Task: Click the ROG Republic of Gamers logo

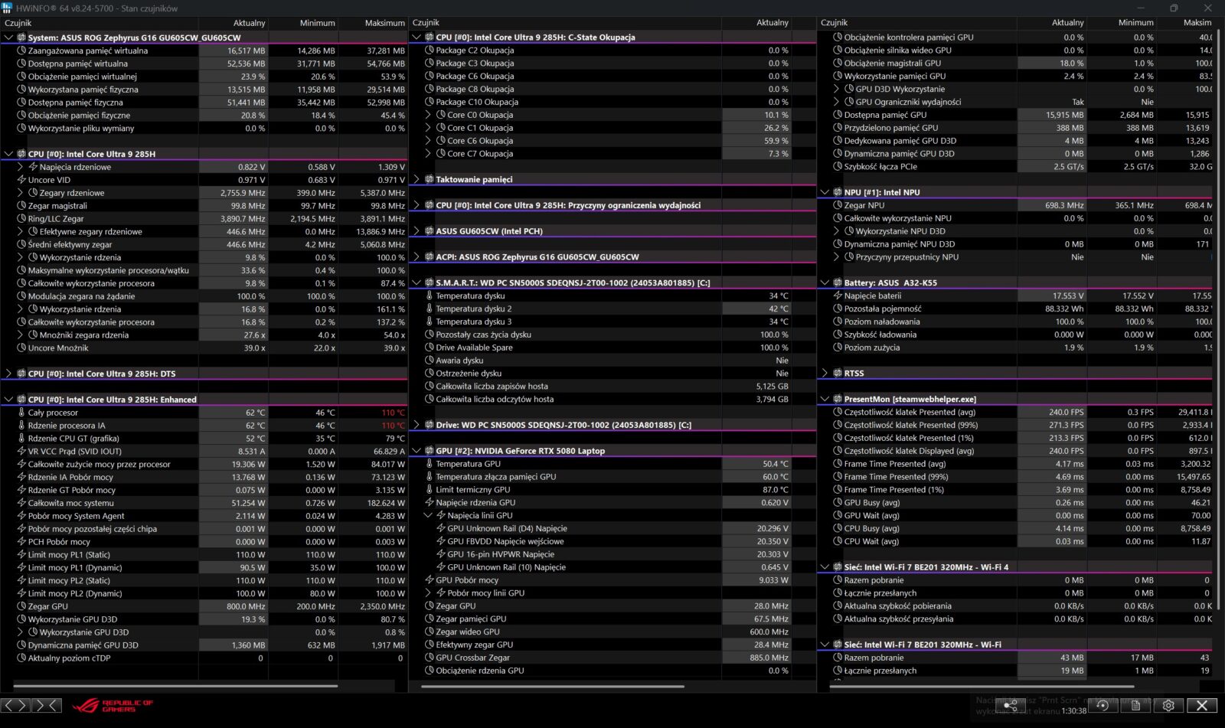Action: tap(113, 705)
